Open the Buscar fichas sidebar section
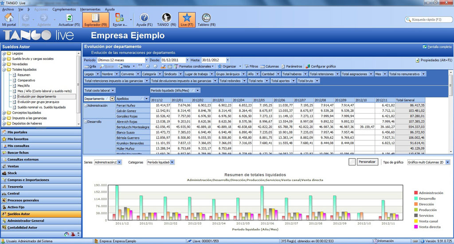This screenshot has width=454, height=244. pyautogui.click(x=41, y=153)
